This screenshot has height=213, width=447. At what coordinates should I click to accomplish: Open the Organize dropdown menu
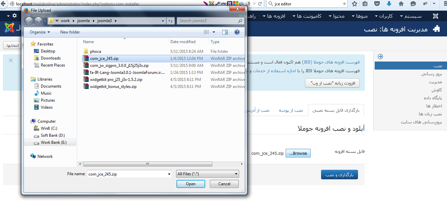click(x=40, y=32)
